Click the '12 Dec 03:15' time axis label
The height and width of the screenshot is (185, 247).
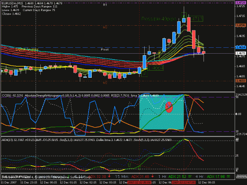(x=108, y=183)
